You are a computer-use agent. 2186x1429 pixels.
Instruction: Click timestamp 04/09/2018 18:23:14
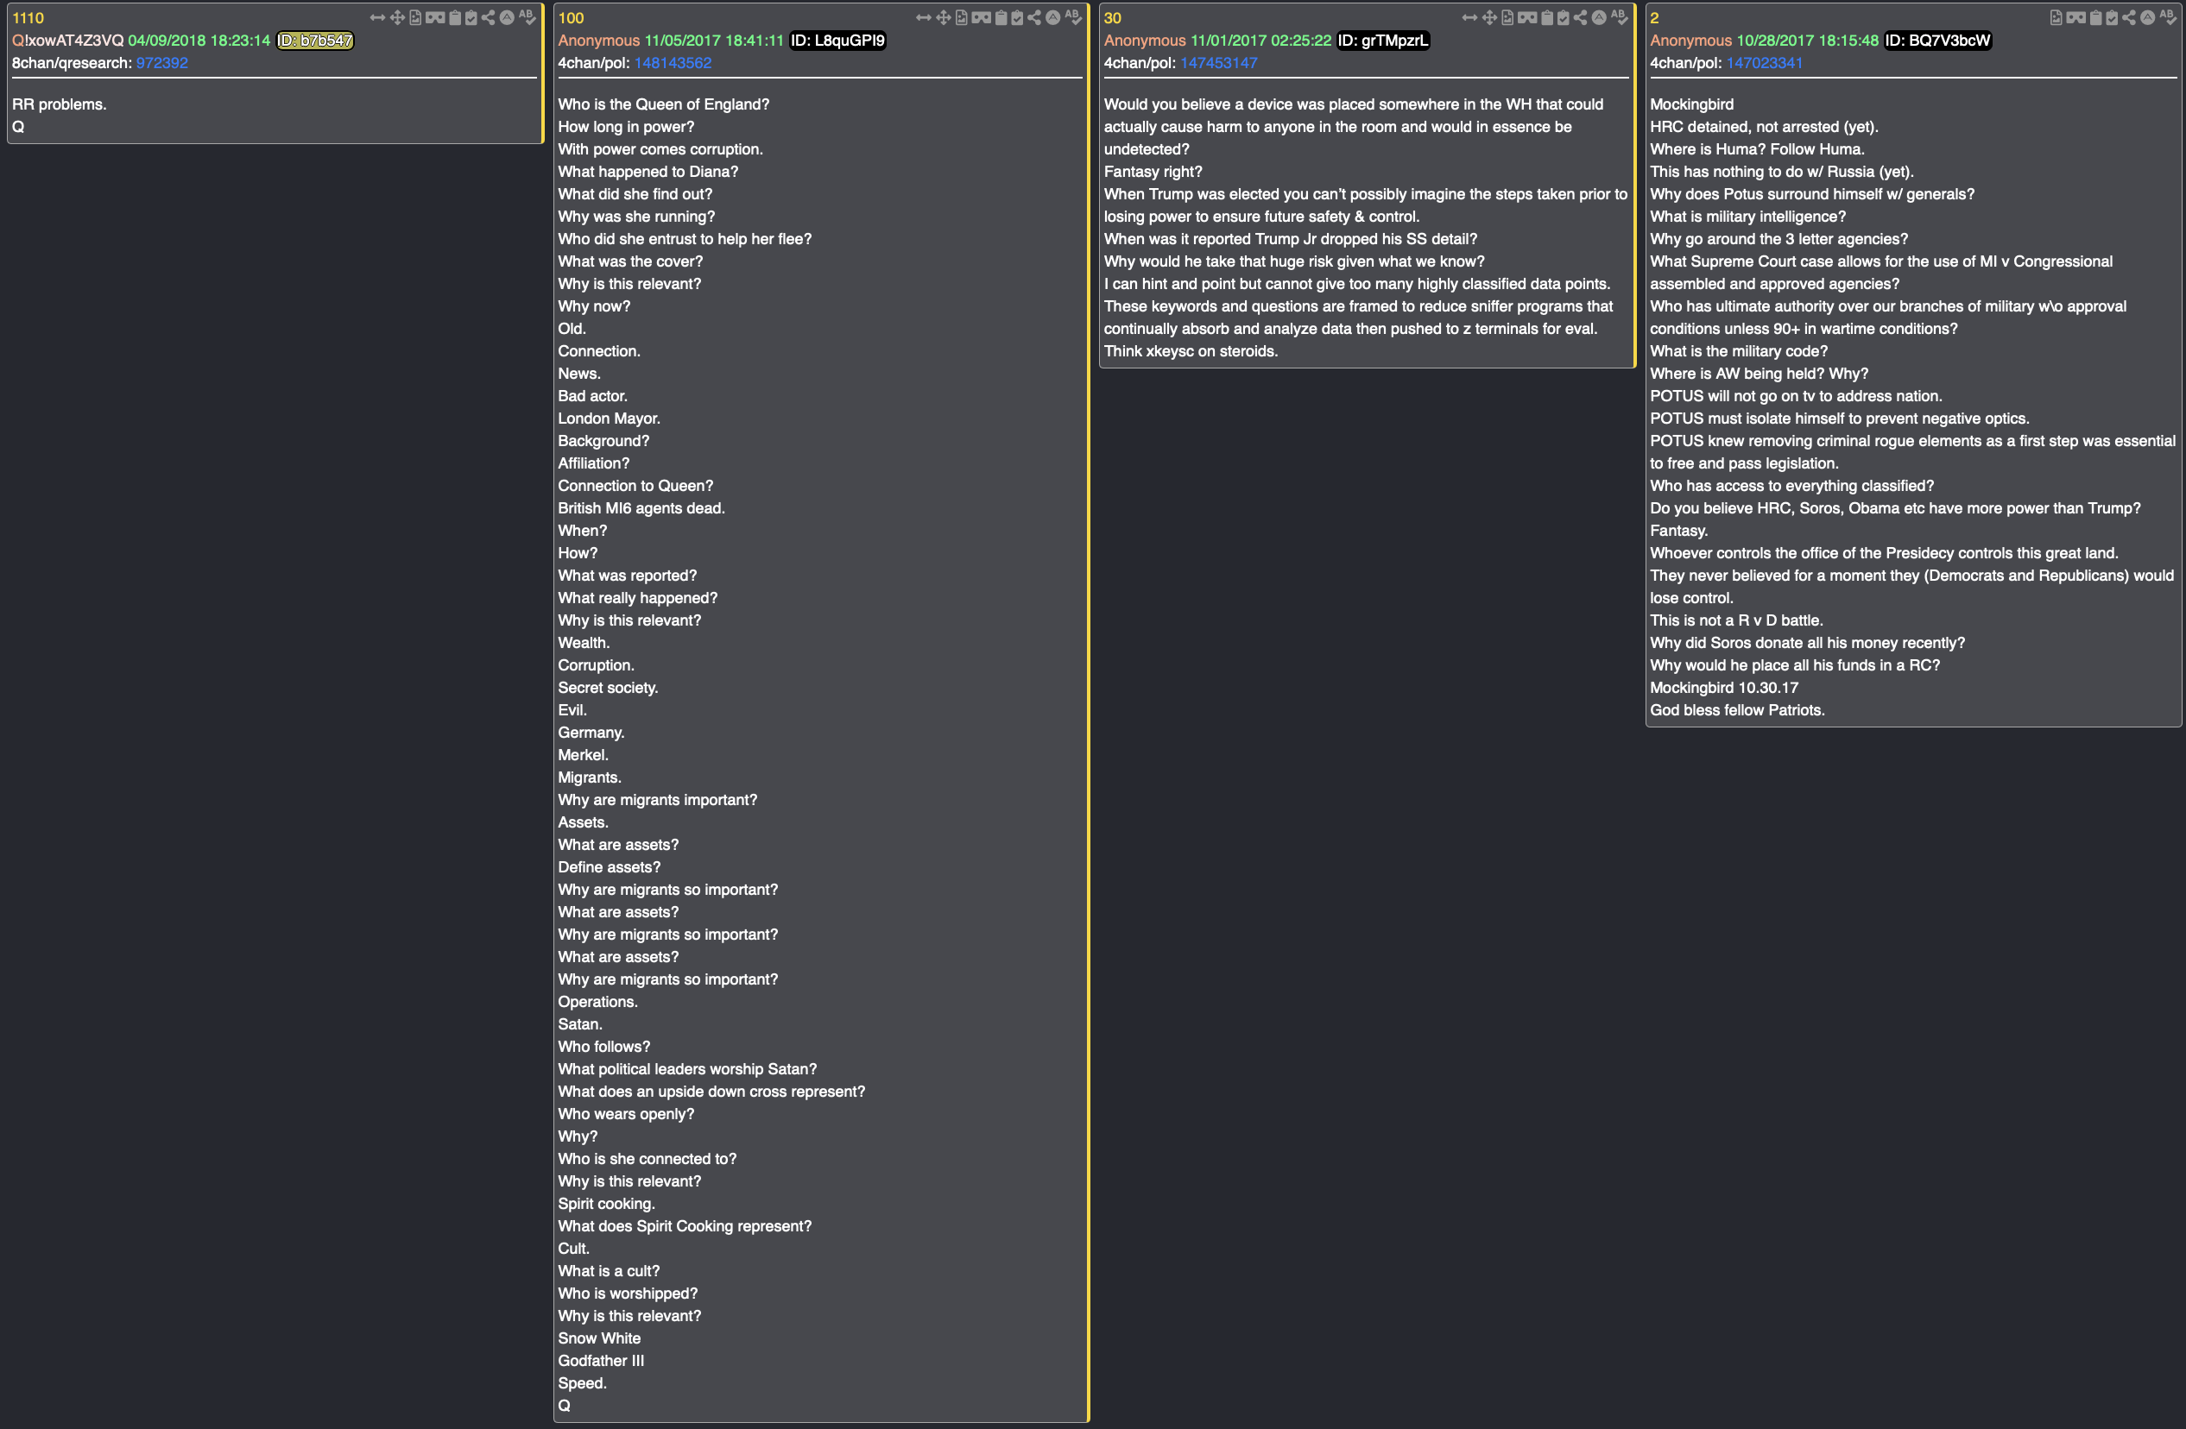pyautogui.click(x=199, y=41)
